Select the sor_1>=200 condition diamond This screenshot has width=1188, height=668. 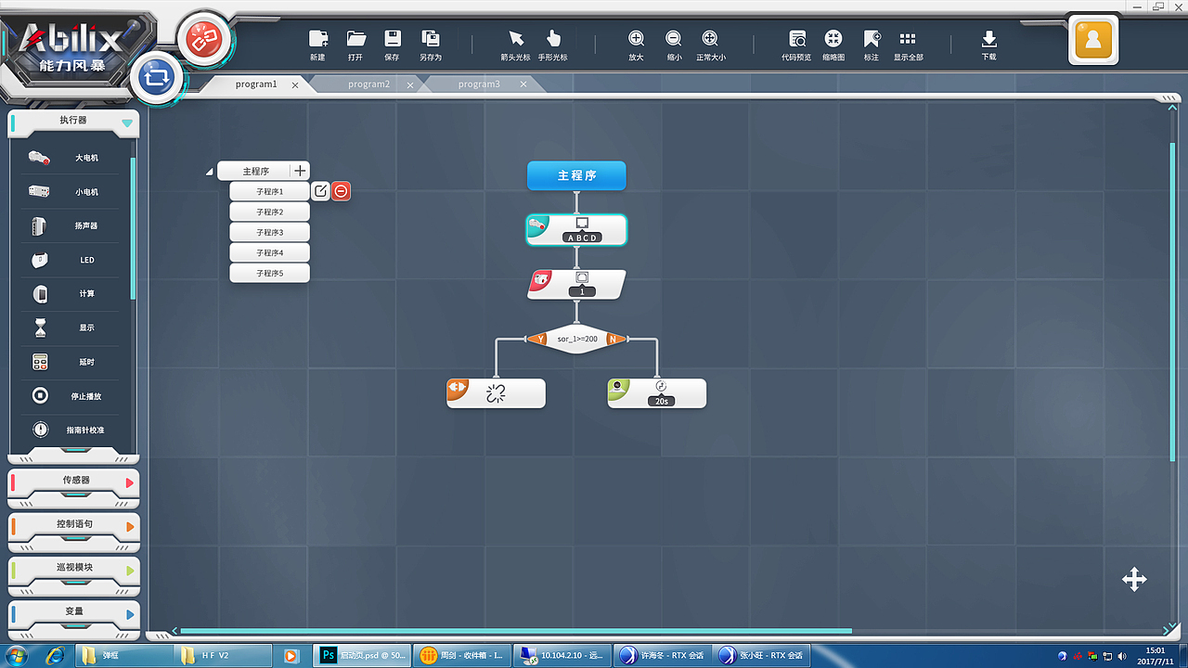[576, 340]
